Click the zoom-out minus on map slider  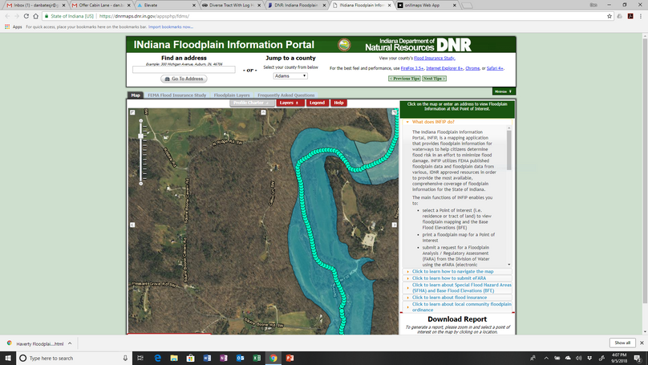point(141,184)
